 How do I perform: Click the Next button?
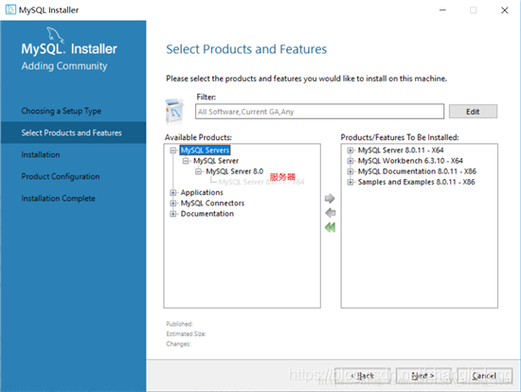[423, 376]
